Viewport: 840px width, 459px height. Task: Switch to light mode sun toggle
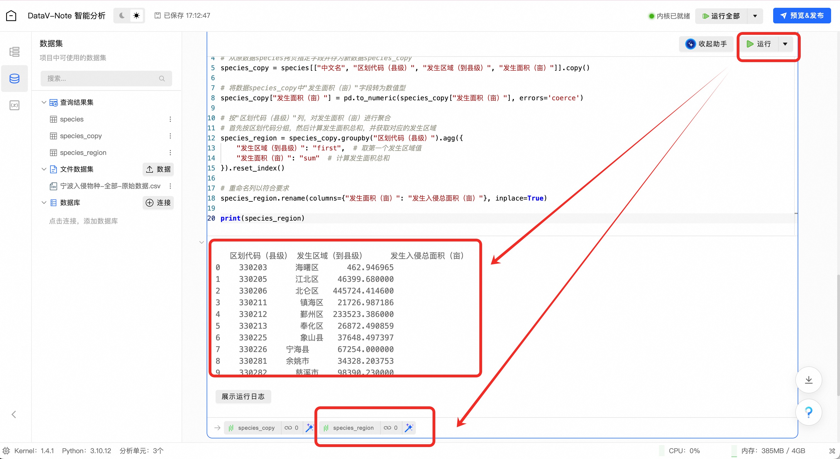136,16
